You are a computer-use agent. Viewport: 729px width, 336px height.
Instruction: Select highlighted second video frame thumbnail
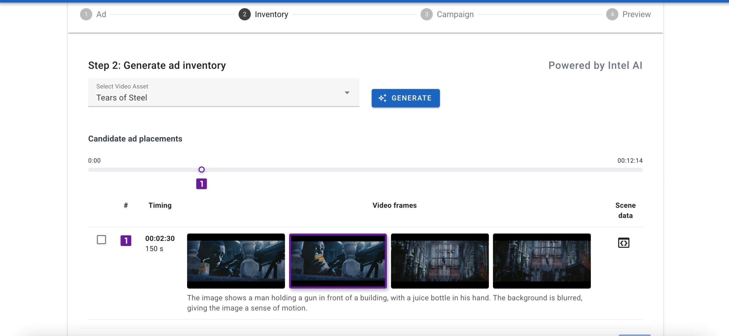338,261
